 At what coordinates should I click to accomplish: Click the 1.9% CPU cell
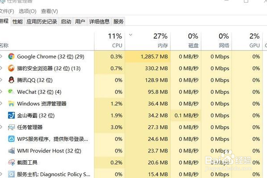(x=110, y=116)
